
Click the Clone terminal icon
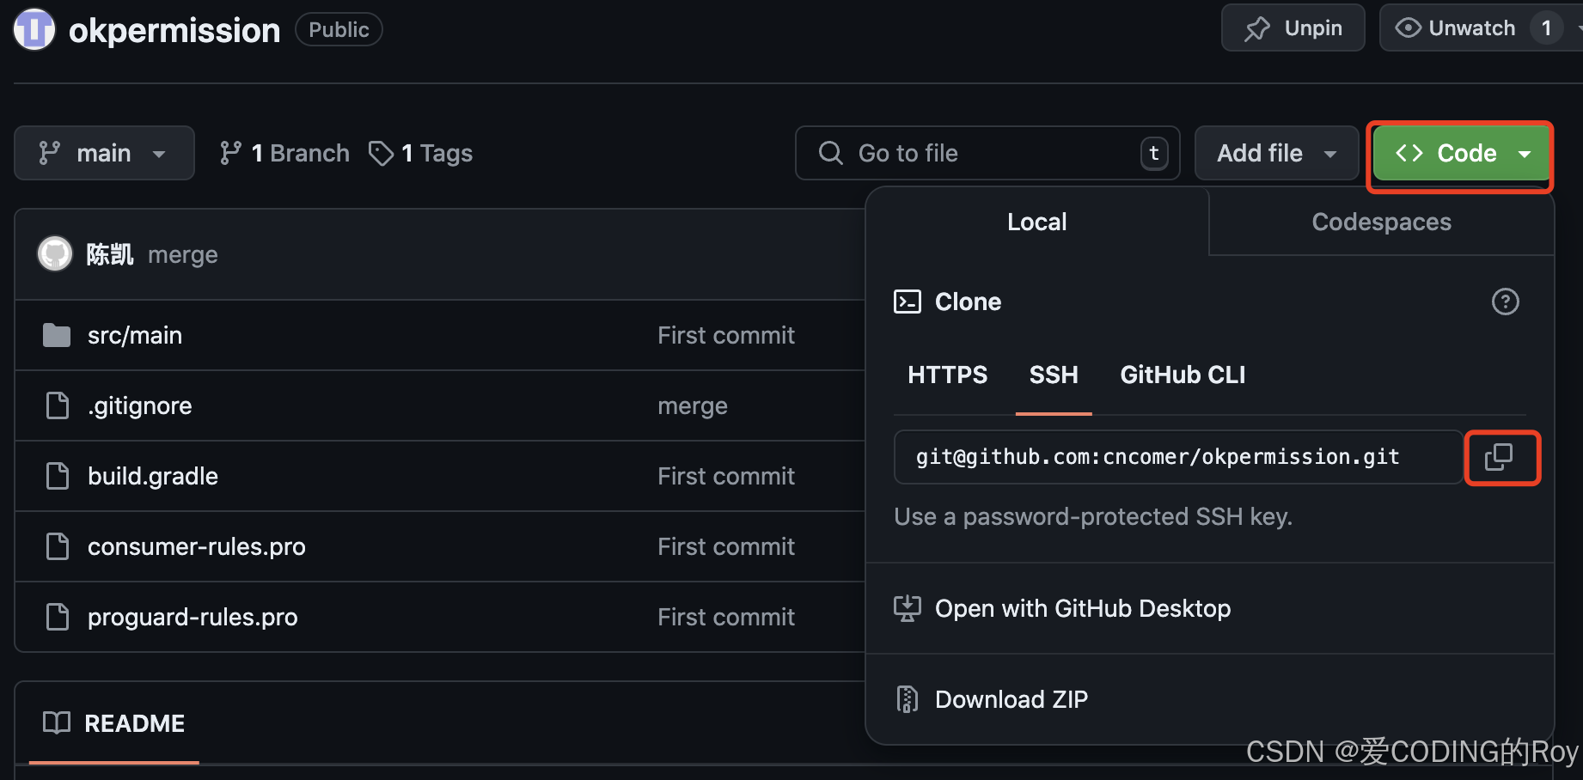pos(908,302)
